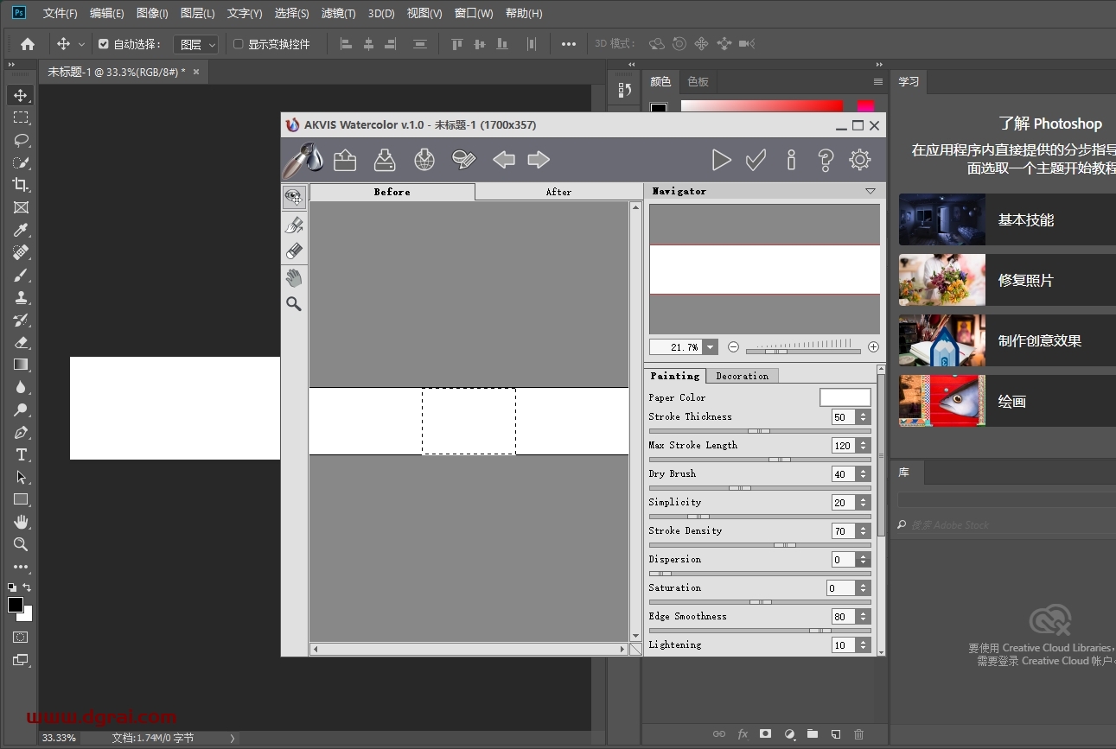Toggle the 自动选择 checkbox
The width and height of the screenshot is (1116, 749).
tap(104, 44)
